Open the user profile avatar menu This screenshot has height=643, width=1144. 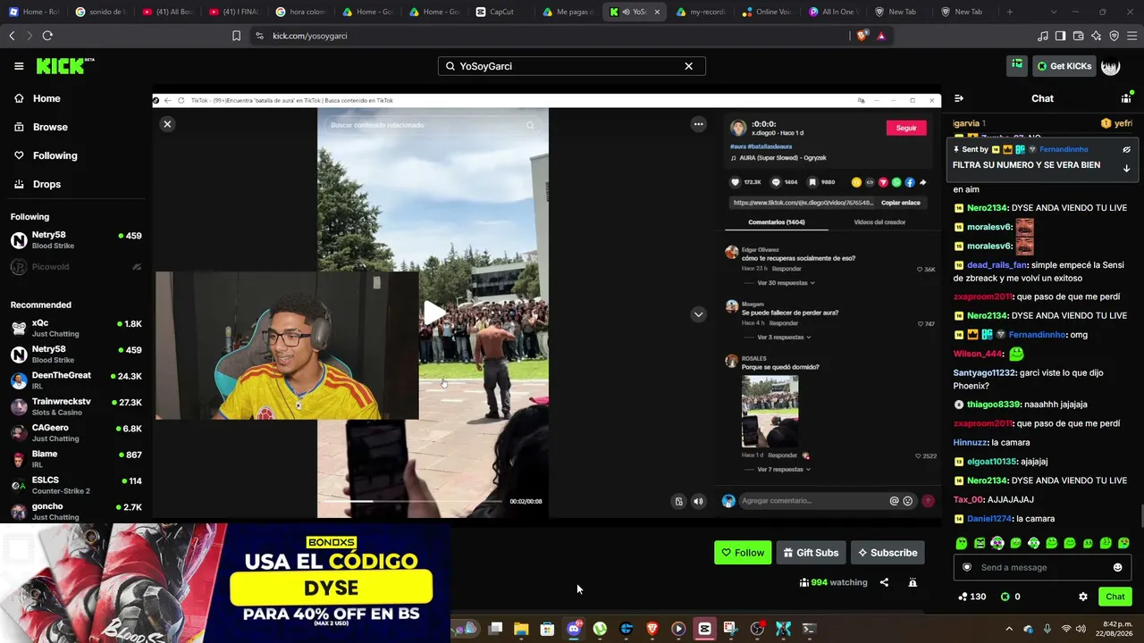pos(1110,66)
